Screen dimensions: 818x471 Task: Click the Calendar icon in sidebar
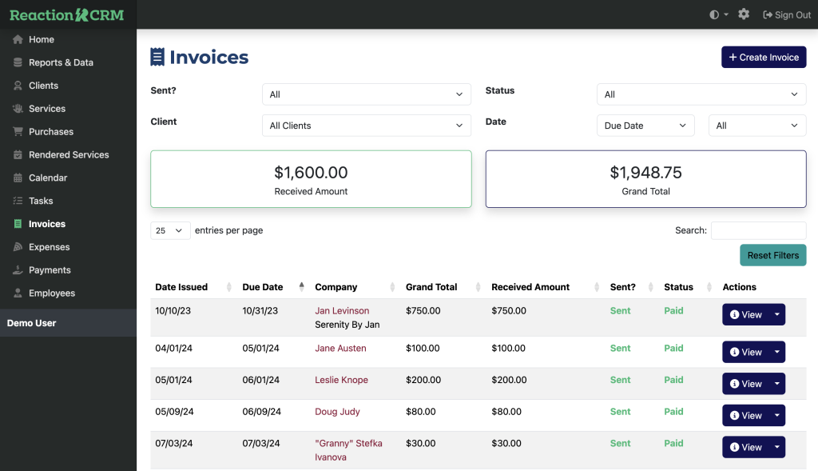(x=18, y=178)
